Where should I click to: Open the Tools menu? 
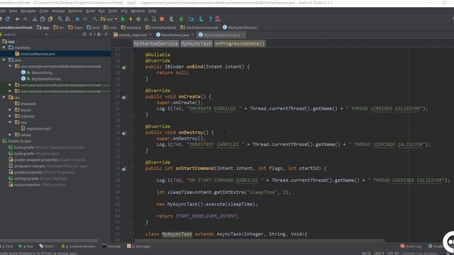click(x=113, y=11)
